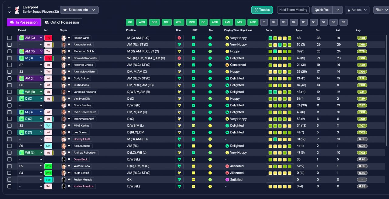Open the Filter dropdown
The image size is (389, 199).
click(x=381, y=10)
